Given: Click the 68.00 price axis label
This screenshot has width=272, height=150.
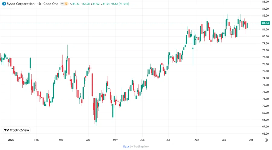Looking at the screenshot, I should tap(265, 120).
